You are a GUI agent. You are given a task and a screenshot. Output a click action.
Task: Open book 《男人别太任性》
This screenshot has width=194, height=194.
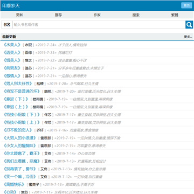[x=18, y=84]
